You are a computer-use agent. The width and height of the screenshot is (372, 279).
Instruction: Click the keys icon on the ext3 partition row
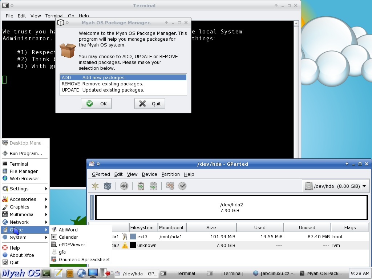[x=125, y=236]
